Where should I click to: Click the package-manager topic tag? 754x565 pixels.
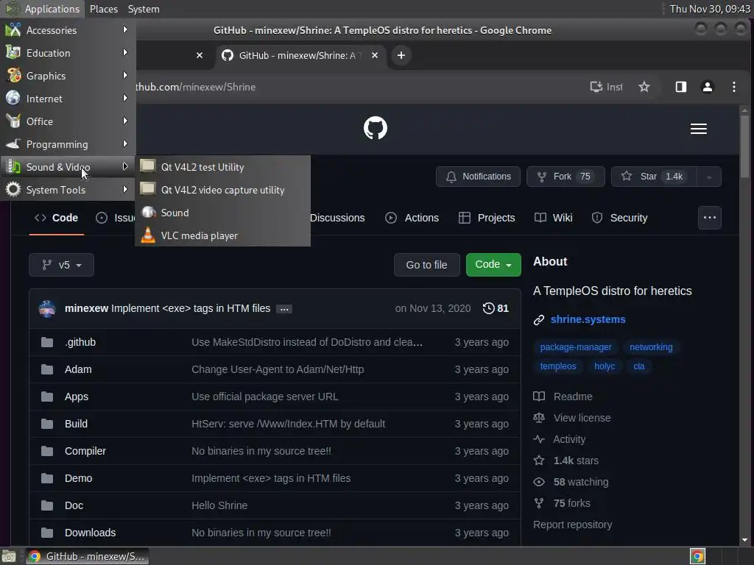576,347
